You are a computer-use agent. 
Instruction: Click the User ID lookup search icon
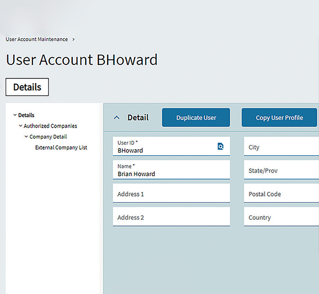(x=221, y=147)
